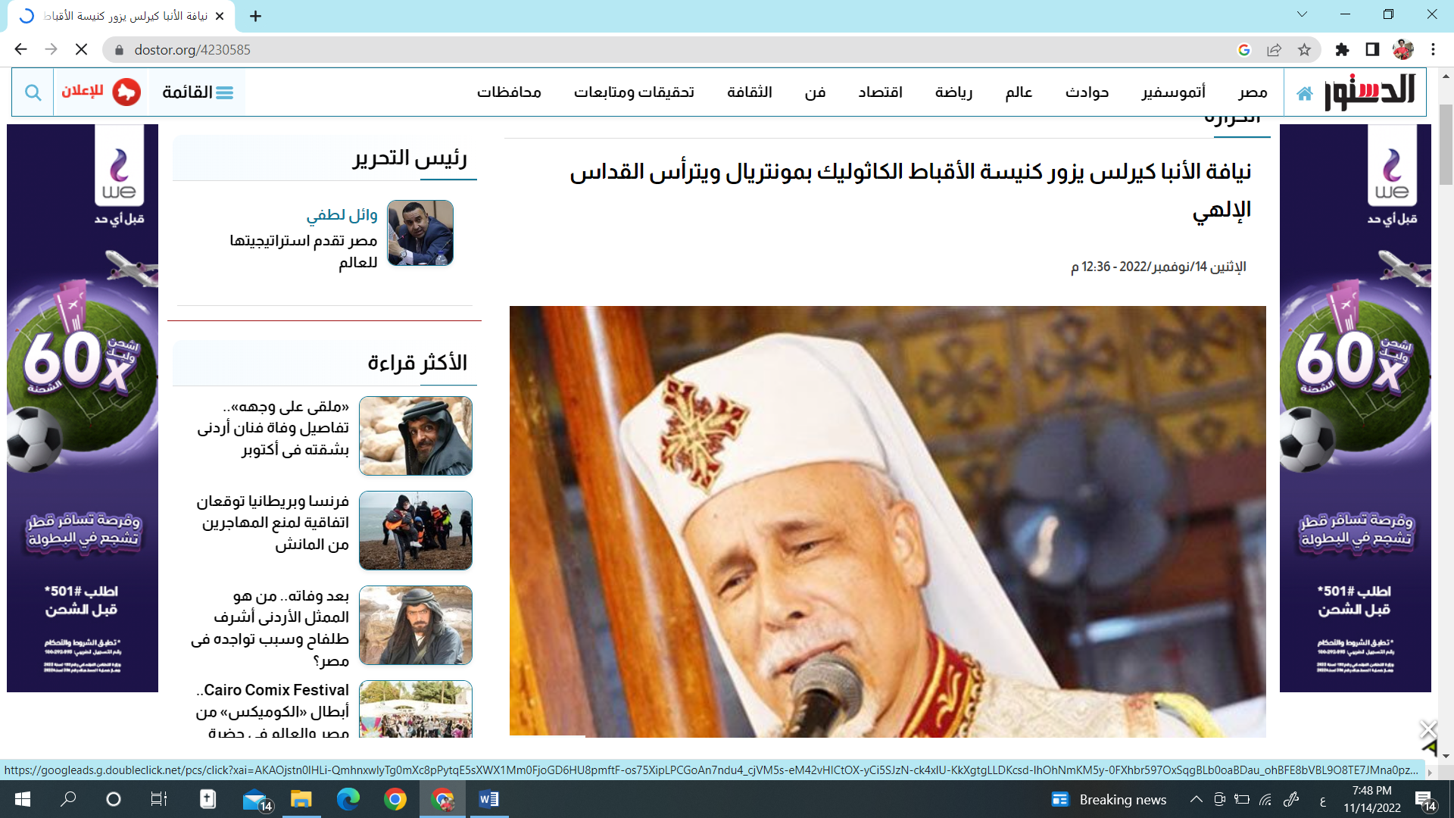Open the Cairo Comix Festival article
The height and width of the screenshot is (818, 1454).
pos(273,710)
